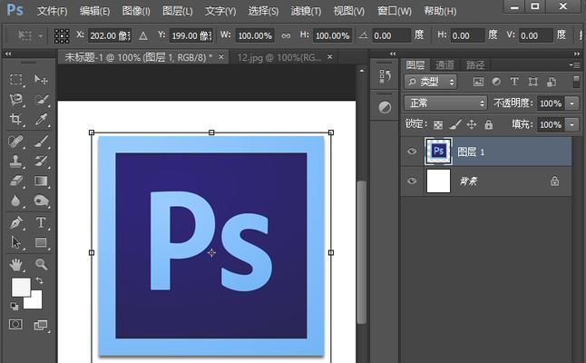
Task: Open the 文件(F) menu
Action: tap(52, 11)
